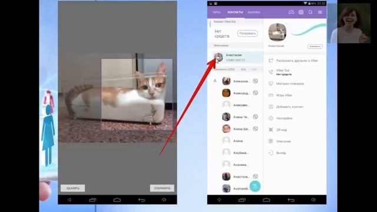Tap the Viber call badge next to Анастаси...
The image size is (377, 212).
[x=256, y=177]
